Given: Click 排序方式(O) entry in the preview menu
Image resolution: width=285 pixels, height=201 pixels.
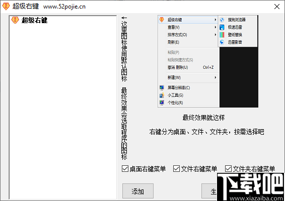Looking at the screenshot, I should (177, 35).
